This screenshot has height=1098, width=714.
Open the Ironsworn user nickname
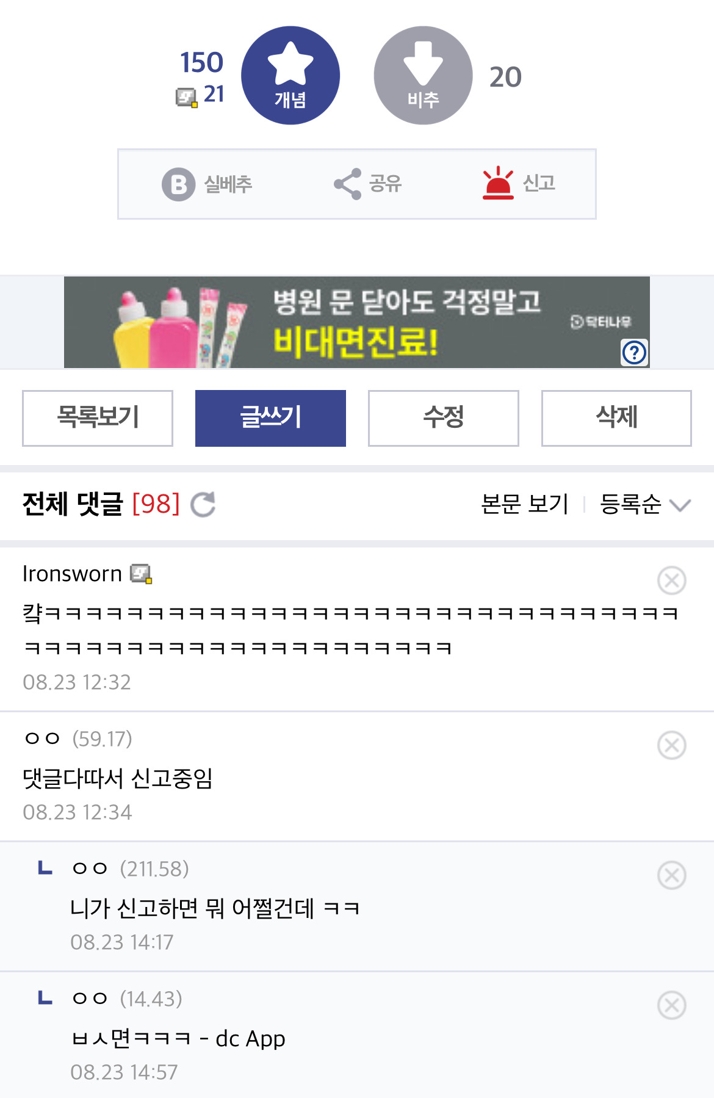pyautogui.click(x=72, y=574)
